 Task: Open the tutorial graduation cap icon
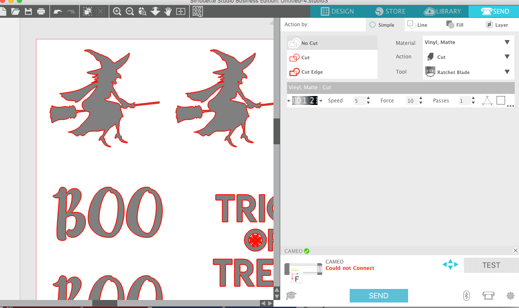[291, 295]
